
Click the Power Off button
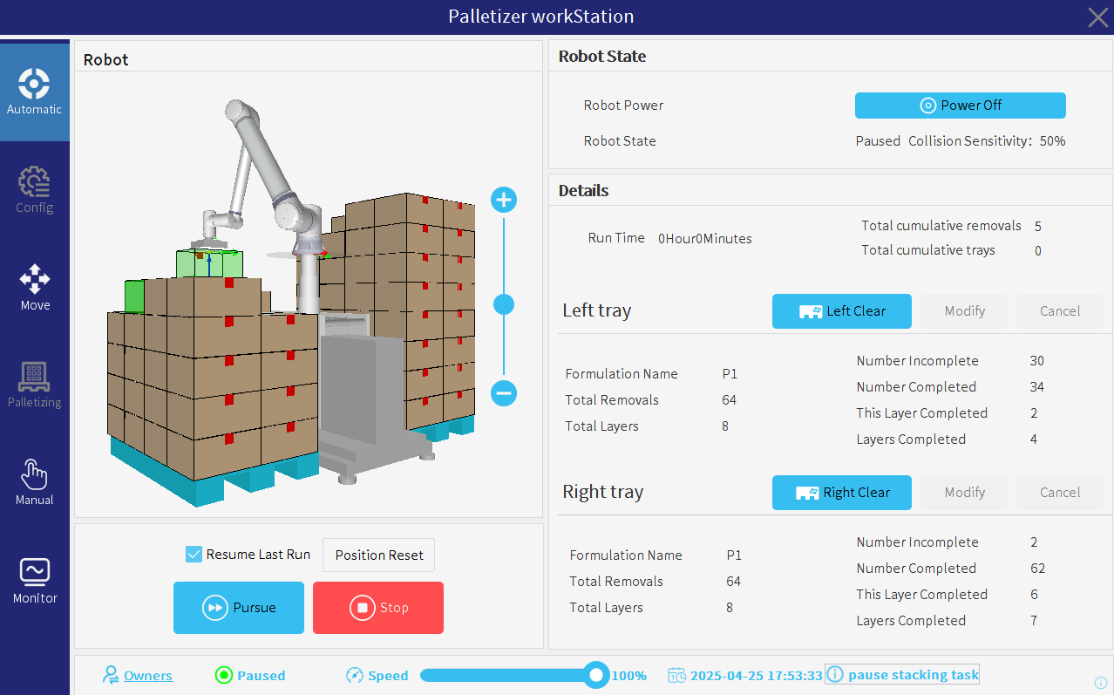[x=961, y=106]
